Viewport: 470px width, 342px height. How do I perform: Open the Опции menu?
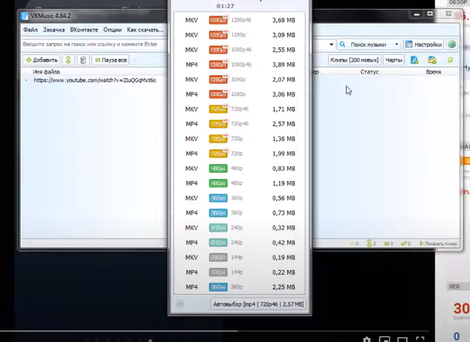pyautogui.click(x=112, y=29)
